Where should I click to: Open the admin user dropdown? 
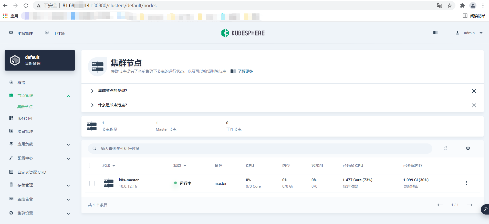[x=469, y=33]
